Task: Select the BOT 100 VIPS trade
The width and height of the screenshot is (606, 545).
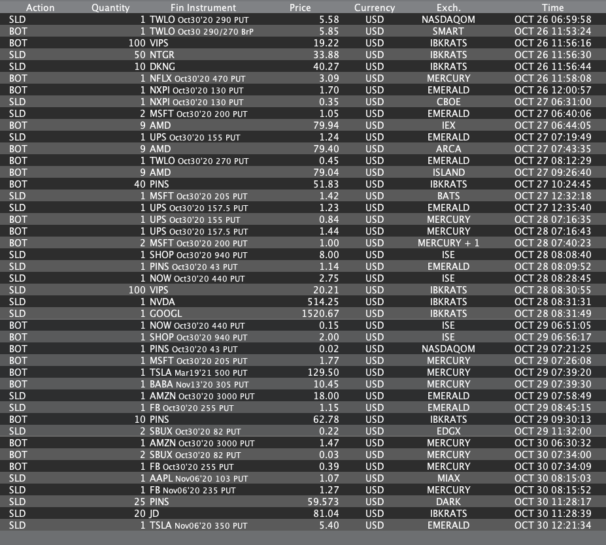Action: pyautogui.click(x=303, y=43)
